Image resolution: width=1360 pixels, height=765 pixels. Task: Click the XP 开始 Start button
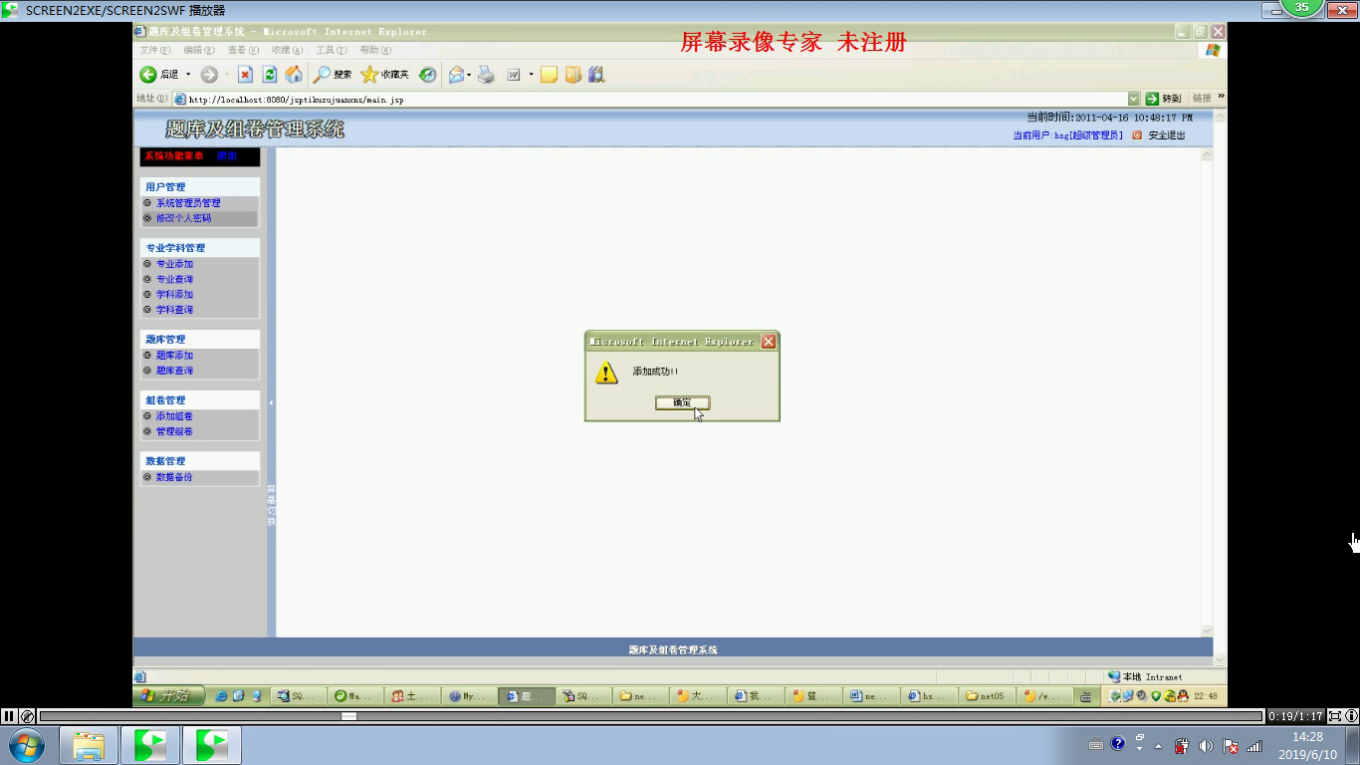[168, 696]
